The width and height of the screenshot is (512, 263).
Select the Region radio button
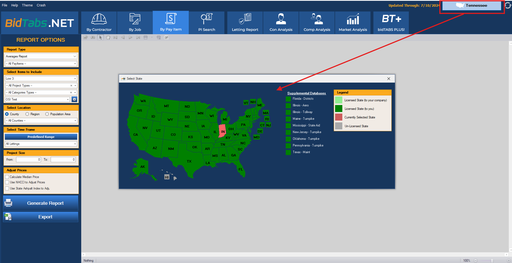[x=27, y=114]
